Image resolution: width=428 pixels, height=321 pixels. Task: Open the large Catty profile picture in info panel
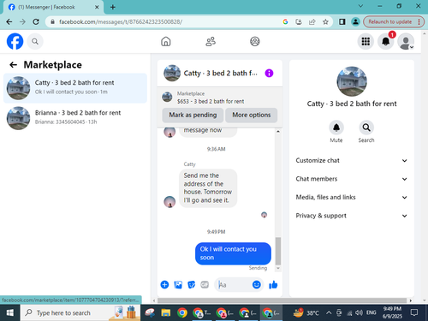pyautogui.click(x=352, y=81)
